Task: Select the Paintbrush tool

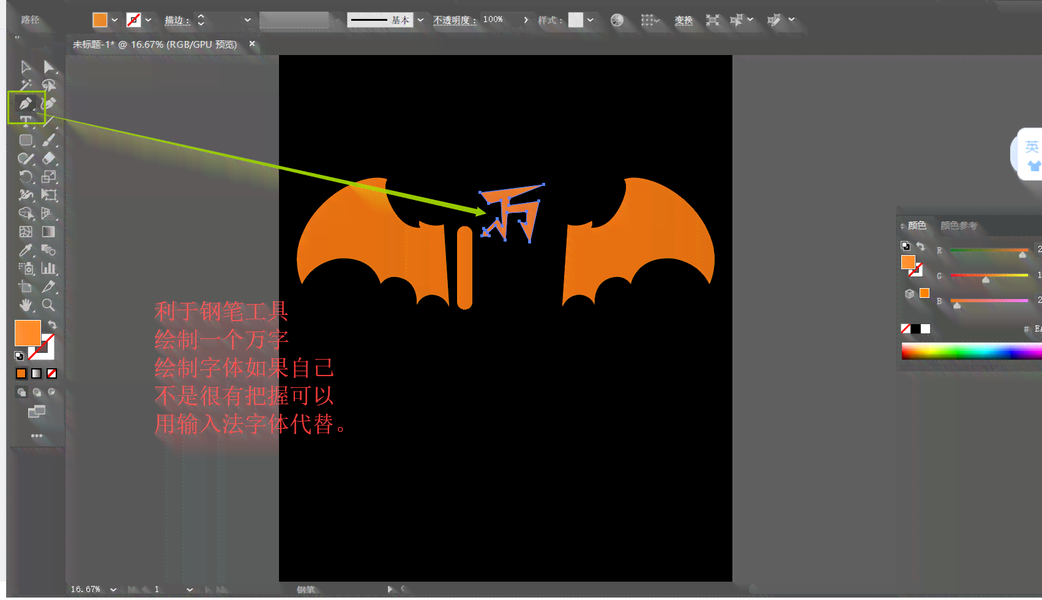Action: [x=49, y=140]
